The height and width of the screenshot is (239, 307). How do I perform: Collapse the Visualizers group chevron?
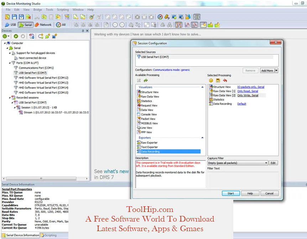click(x=202, y=87)
